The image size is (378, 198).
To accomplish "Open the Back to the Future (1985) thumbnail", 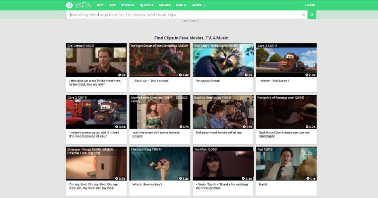I will tap(223, 112).
